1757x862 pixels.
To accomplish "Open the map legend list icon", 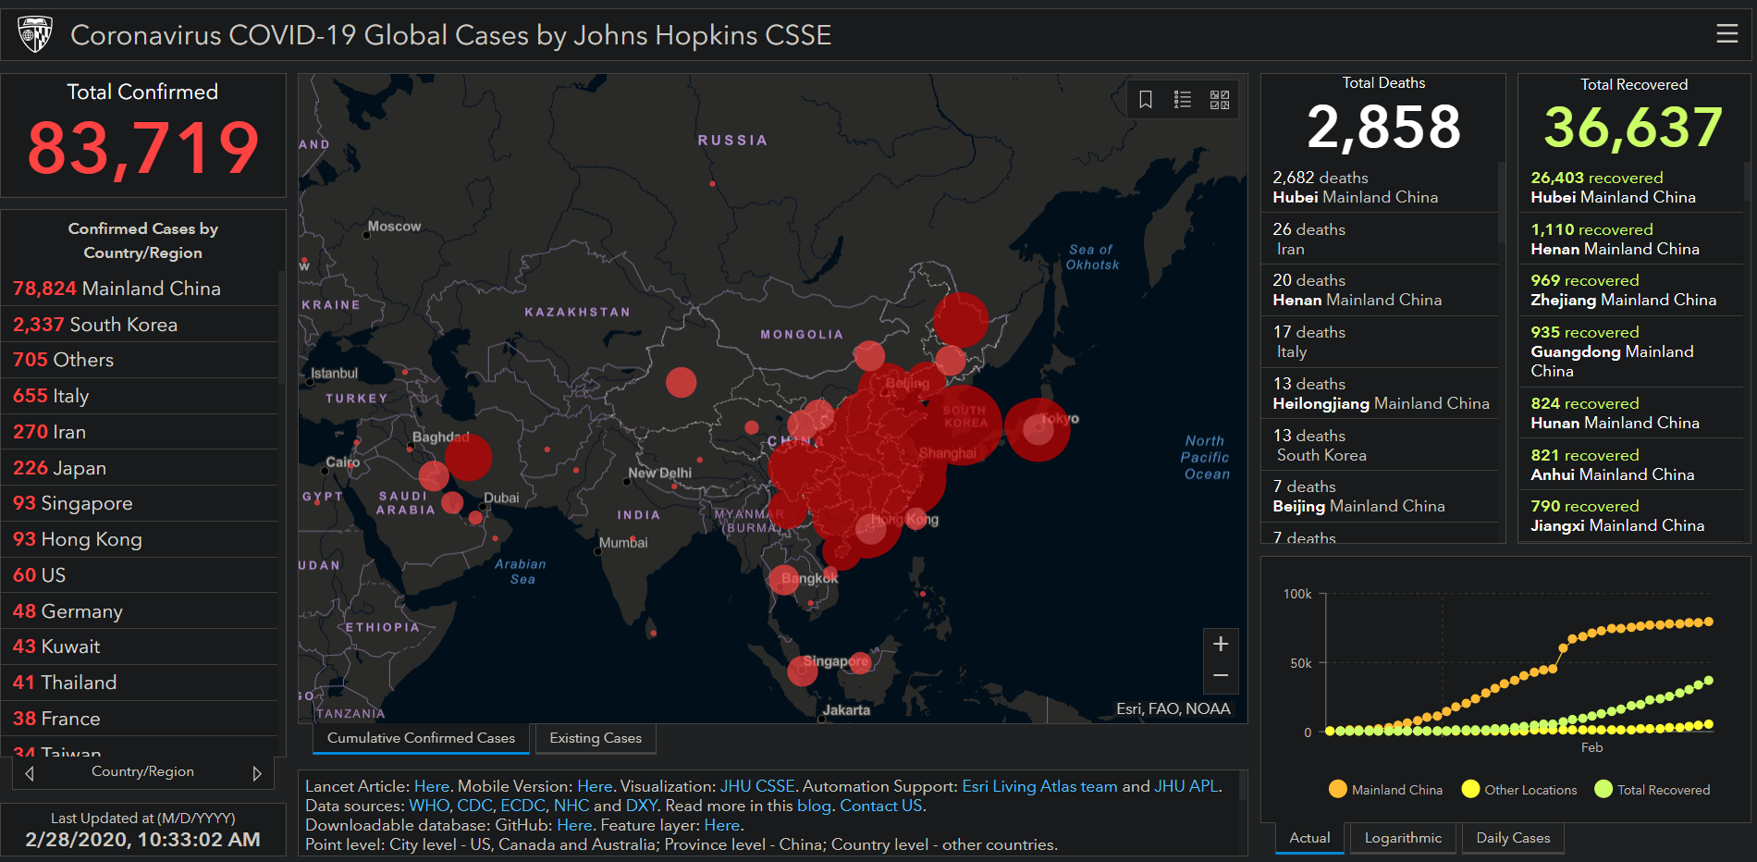I will (x=1183, y=99).
